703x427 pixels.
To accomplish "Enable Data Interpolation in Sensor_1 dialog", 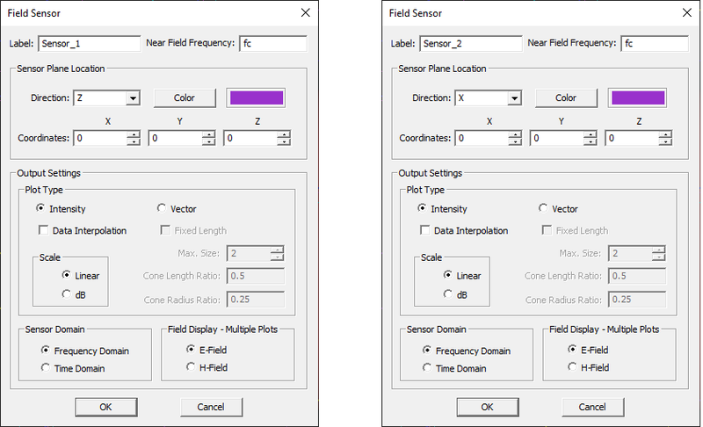I will 44,231.
